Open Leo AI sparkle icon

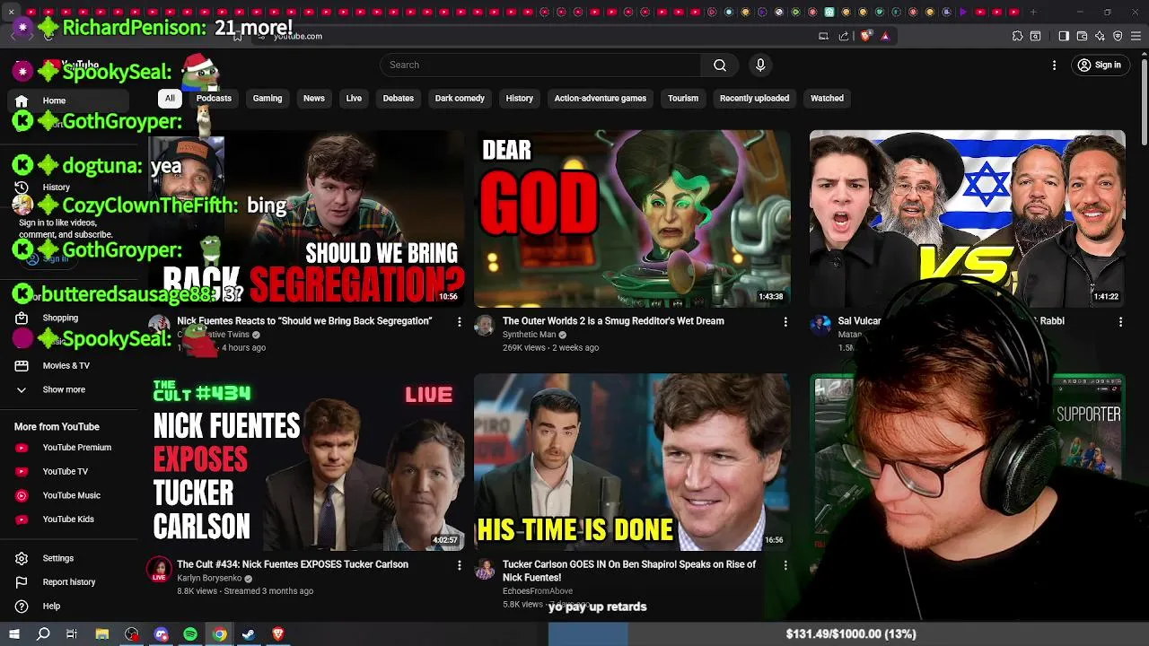click(1101, 36)
